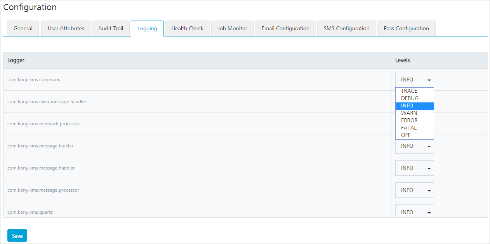The width and height of the screenshot is (490, 244).
Task: Select the Pass Configuration tab
Action: [406, 28]
